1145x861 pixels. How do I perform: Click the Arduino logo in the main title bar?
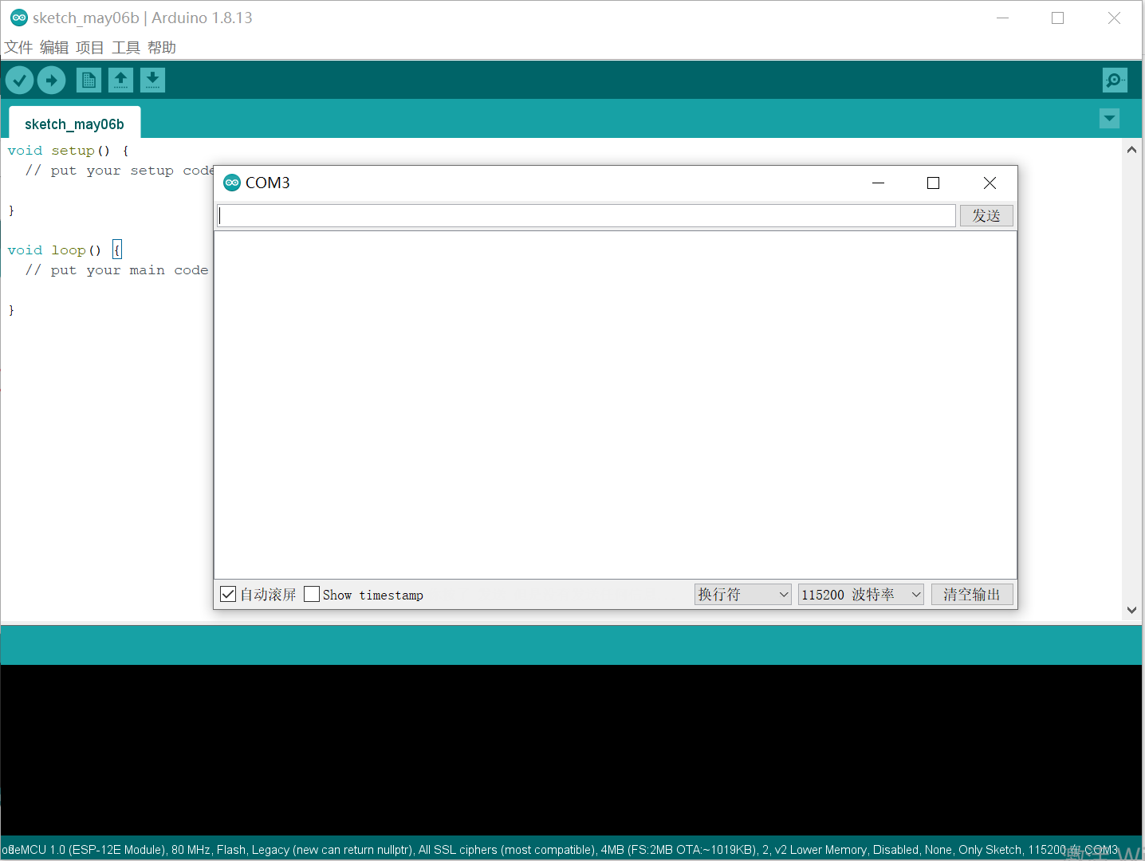[18, 18]
